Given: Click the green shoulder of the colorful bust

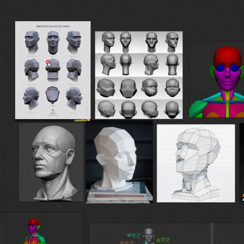Looking at the screenshot, I should point(198,109).
